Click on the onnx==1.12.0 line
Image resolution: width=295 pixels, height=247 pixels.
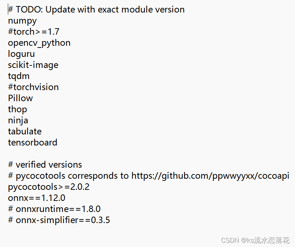point(36,198)
